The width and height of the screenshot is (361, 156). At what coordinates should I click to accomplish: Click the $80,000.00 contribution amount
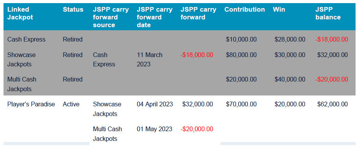pyautogui.click(x=241, y=55)
